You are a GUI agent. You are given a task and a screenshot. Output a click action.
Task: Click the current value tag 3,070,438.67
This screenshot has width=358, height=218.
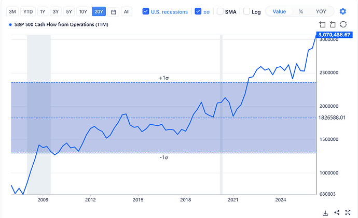tap(334, 35)
